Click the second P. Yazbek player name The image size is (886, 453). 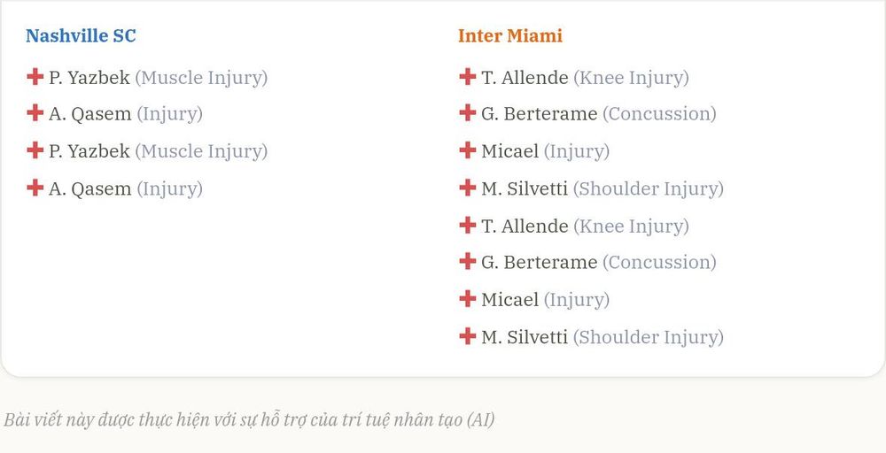tap(89, 151)
